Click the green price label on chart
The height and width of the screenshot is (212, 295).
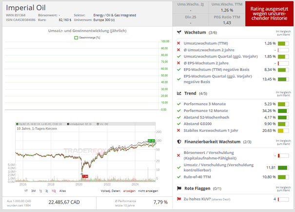[x=151, y=141]
